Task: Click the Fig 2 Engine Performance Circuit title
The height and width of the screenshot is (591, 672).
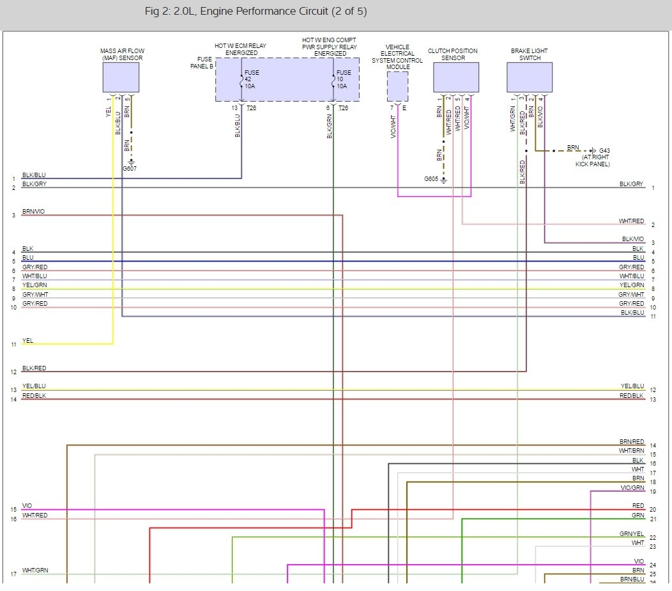Action: coord(256,11)
